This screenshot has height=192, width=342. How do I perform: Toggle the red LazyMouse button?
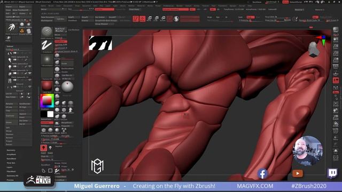pos(60,42)
